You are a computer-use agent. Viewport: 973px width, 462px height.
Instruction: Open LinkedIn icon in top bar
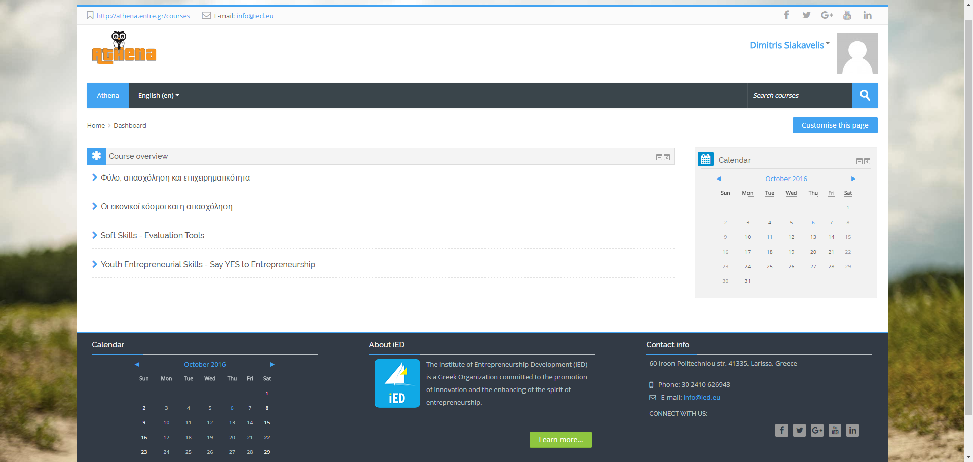point(867,15)
